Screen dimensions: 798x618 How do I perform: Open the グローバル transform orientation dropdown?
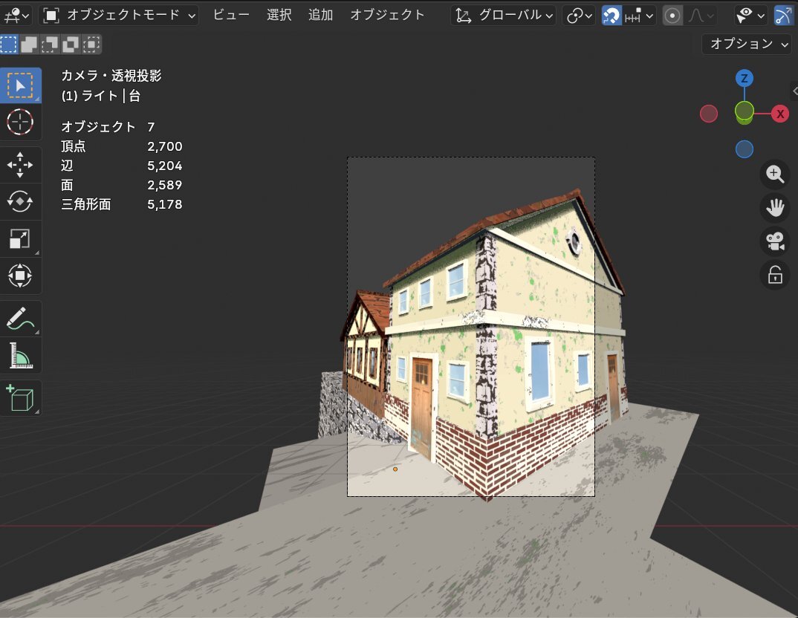coord(504,16)
